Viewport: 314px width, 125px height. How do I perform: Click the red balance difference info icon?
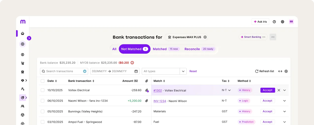132,63
